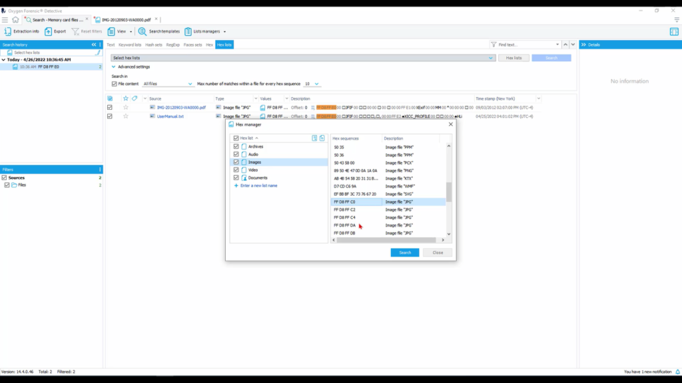Switch to the Faces sets tab

(x=192, y=45)
